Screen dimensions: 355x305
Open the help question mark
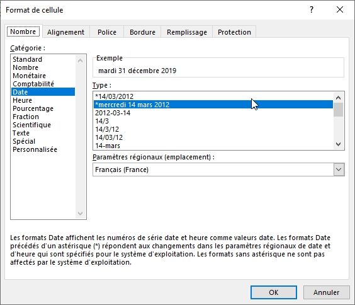click(312, 9)
